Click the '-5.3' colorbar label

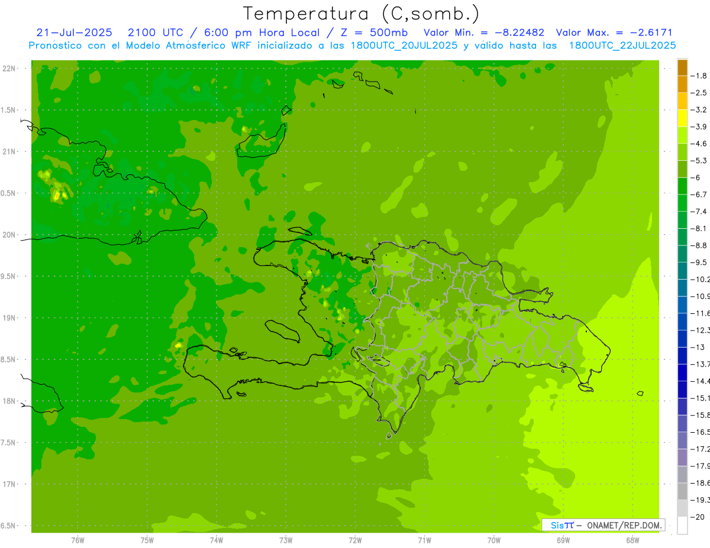tap(699, 161)
